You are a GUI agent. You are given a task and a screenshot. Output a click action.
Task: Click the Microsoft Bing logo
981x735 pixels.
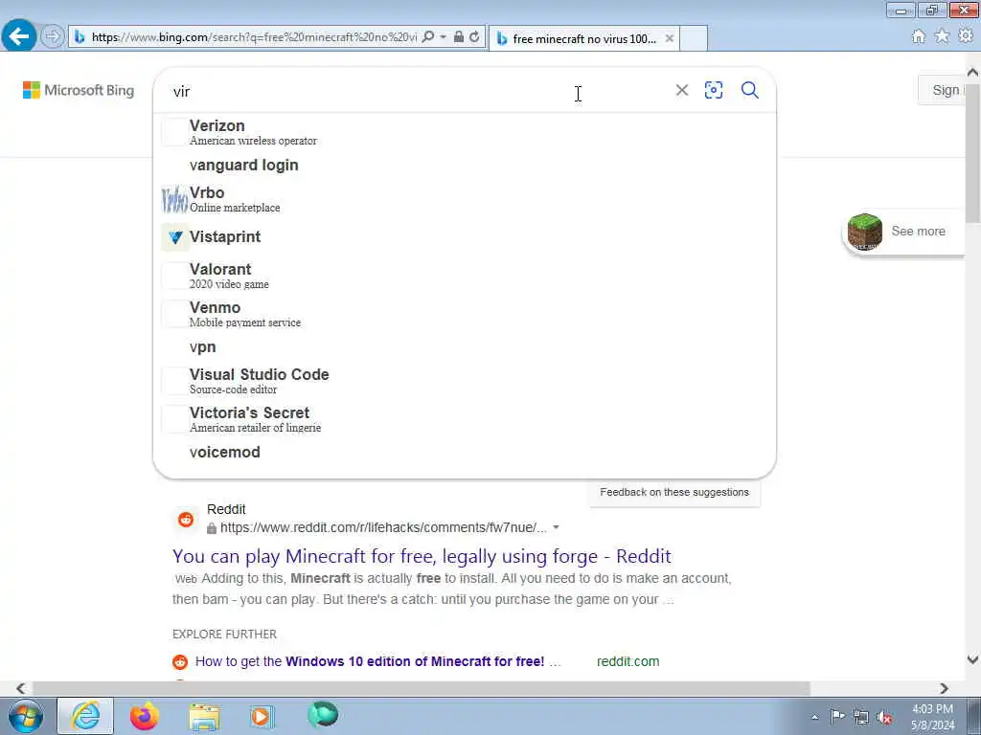click(x=79, y=90)
